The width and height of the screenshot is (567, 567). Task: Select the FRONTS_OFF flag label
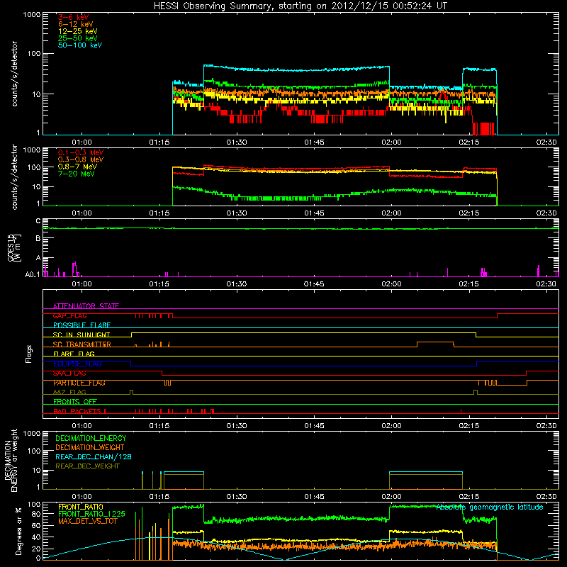pos(75,402)
